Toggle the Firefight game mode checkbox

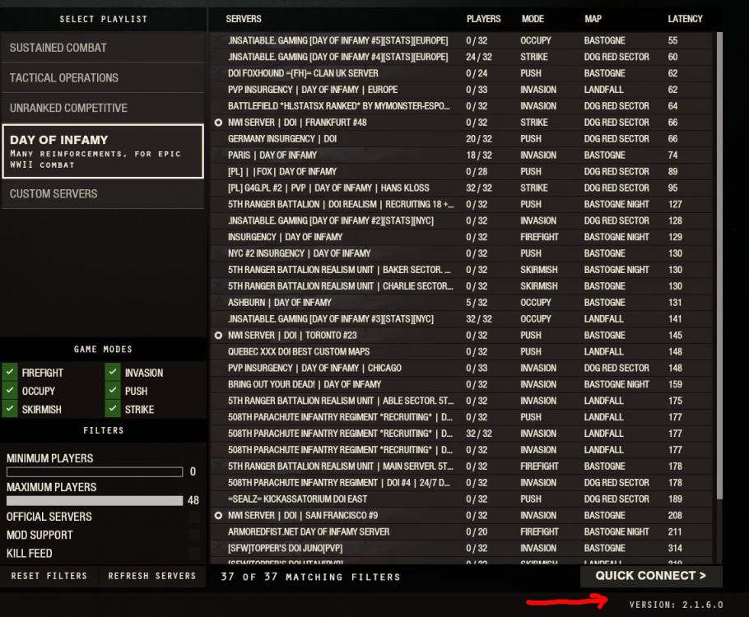pos(10,372)
